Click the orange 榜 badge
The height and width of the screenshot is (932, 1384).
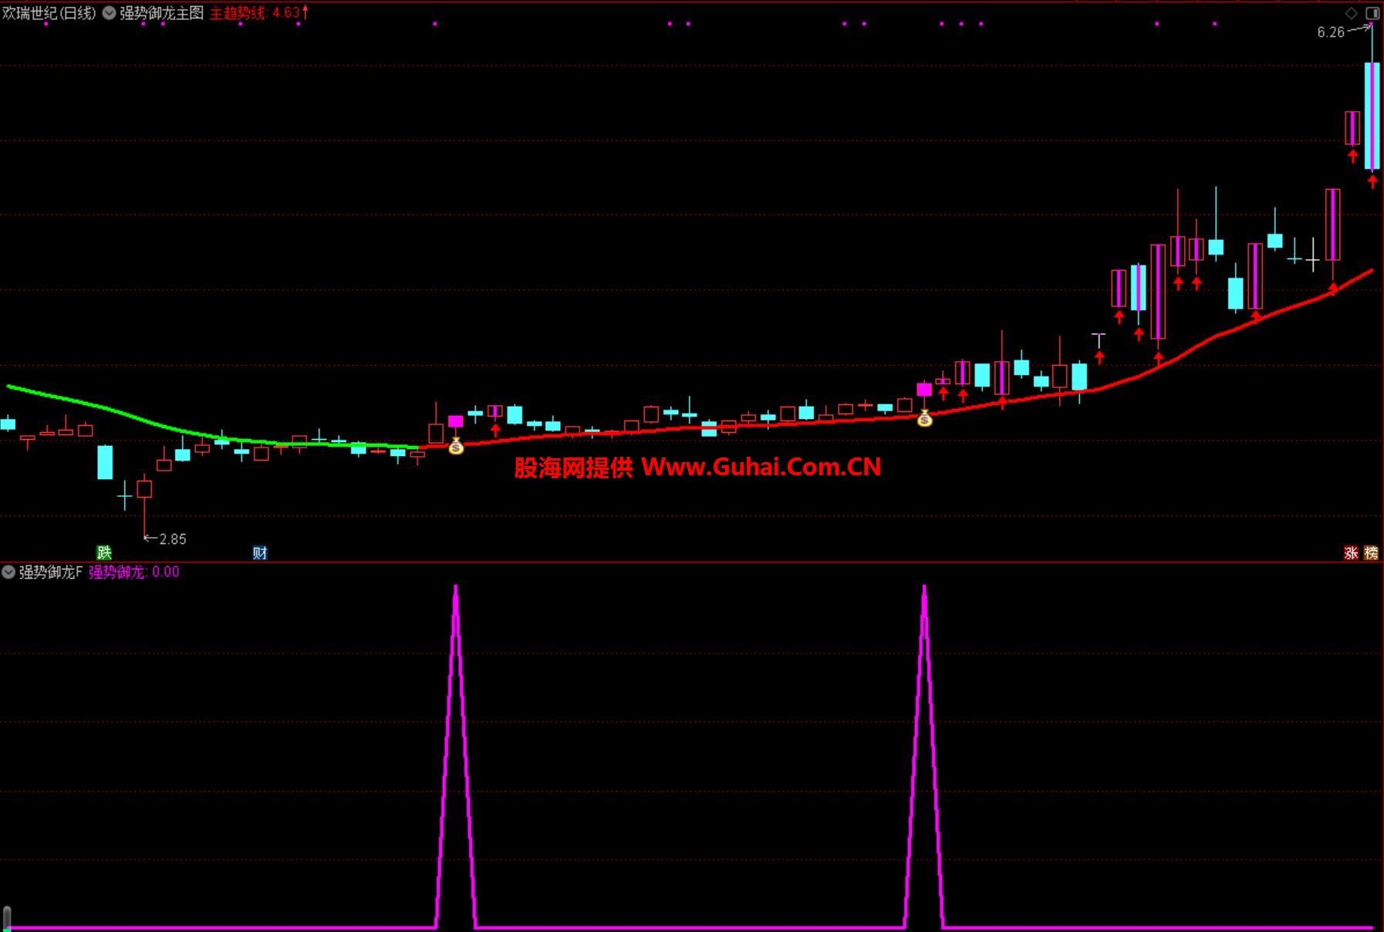(1371, 552)
